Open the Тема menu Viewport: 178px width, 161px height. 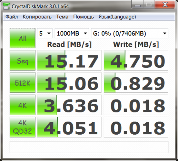[62, 17]
